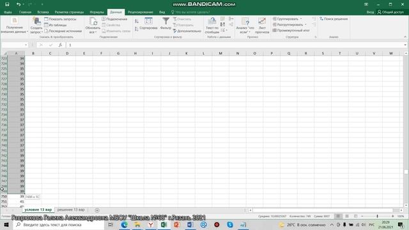Open Ribbon Display Options button
Screen dimensions: 409x230
366,4
